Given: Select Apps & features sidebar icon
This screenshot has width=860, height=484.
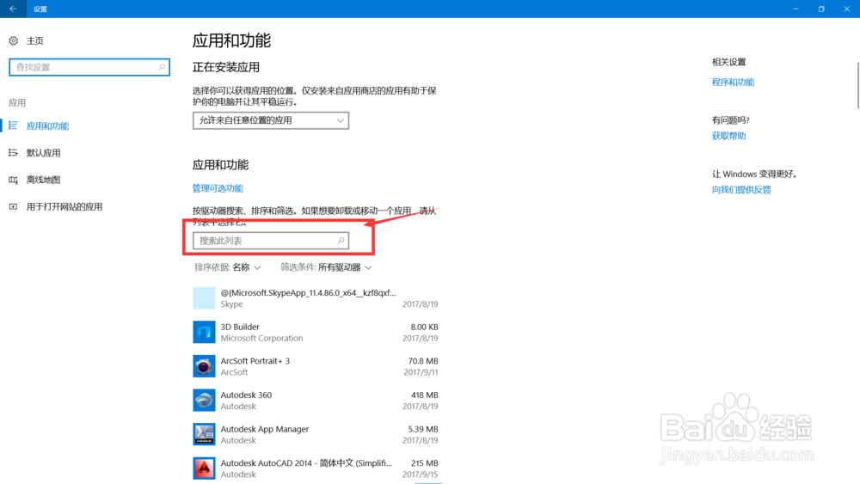Looking at the screenshot, I should (13, 126).
